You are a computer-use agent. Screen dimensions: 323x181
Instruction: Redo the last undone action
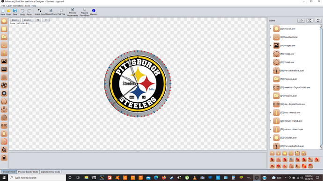29,12
